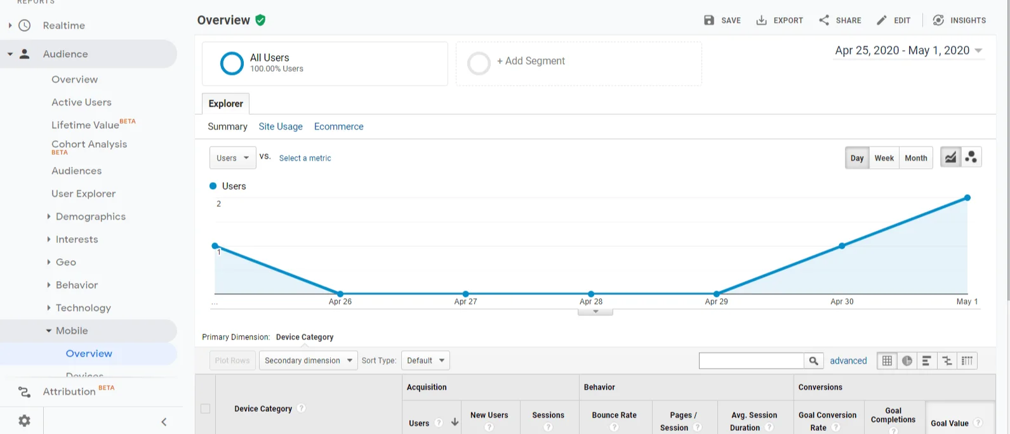Click the table search input field

point(752,361)
